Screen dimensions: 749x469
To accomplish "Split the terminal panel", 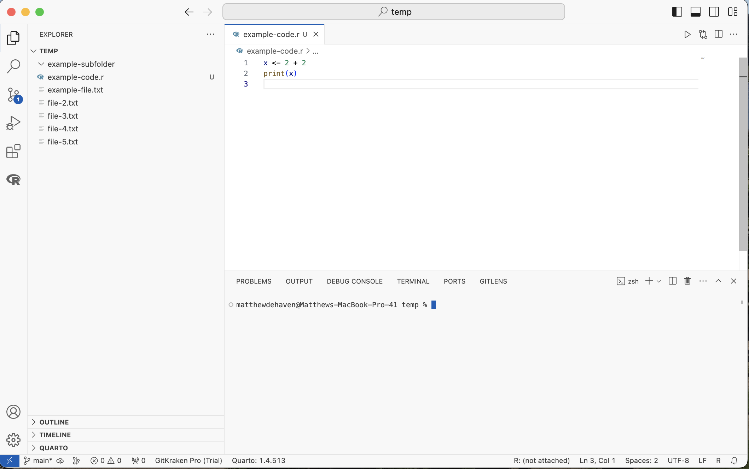I will click(x=673, y=281).
